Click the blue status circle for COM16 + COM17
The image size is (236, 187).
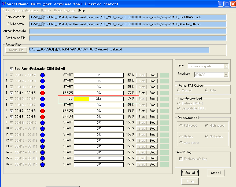click(x=42, y=164)
